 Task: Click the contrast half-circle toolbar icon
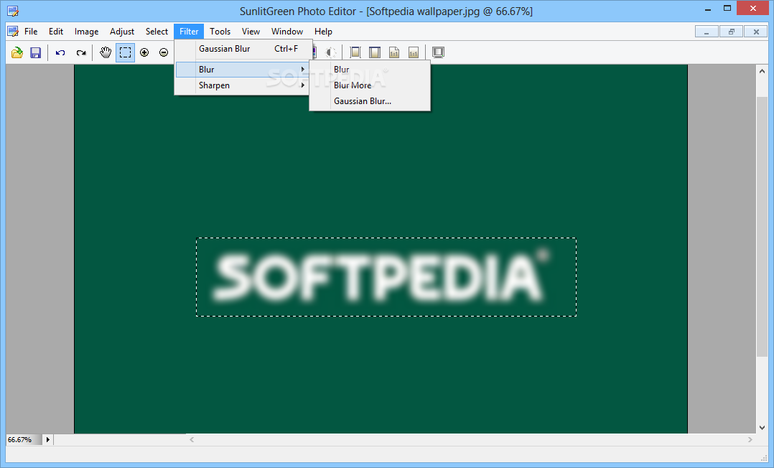[x=331, y=52]
